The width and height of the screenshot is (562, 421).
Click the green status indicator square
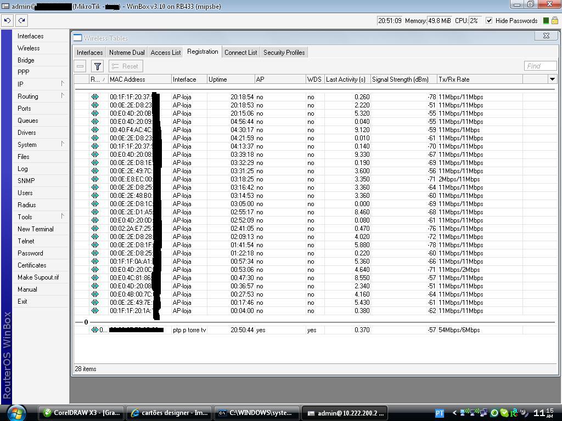tap(546, 21)
